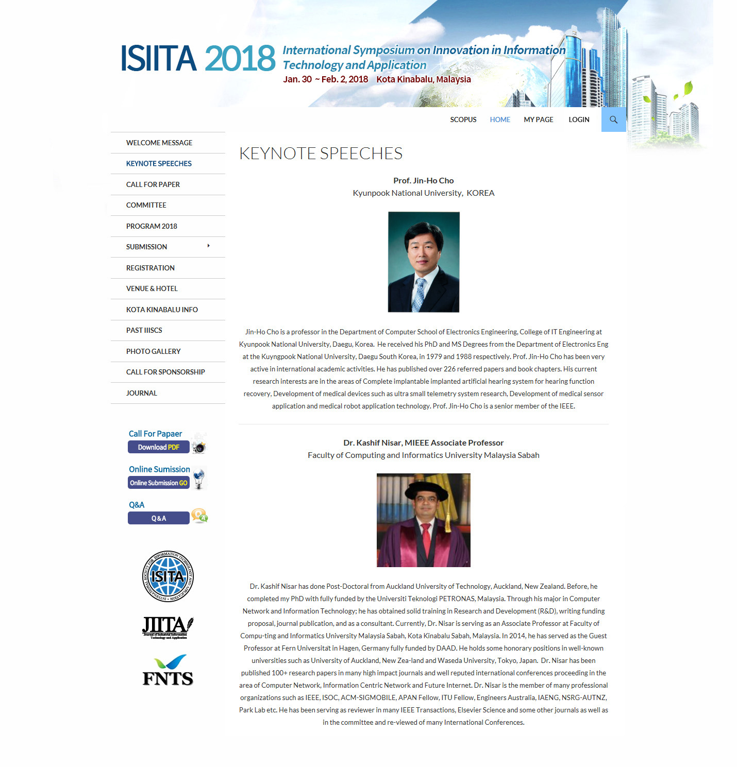Open Program 2018 sidebar item

pos(168,226)
